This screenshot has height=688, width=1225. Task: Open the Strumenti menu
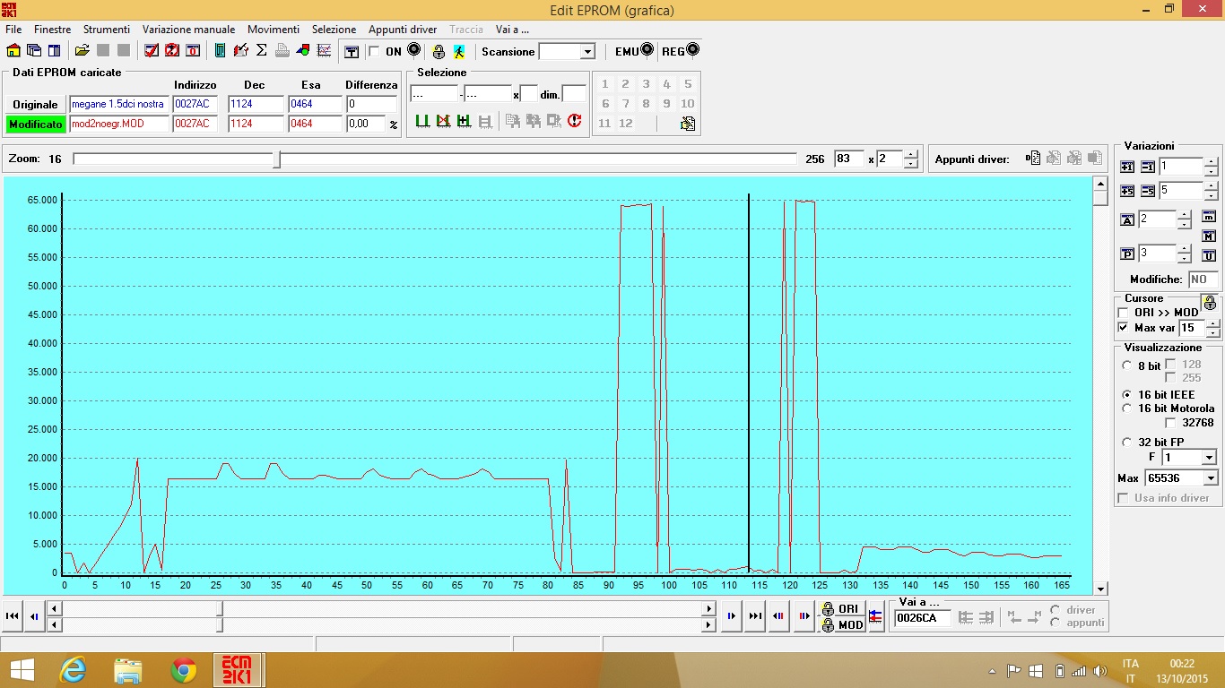click(x=107, y=30)
